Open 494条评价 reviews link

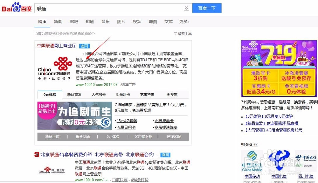coord(140,180)
